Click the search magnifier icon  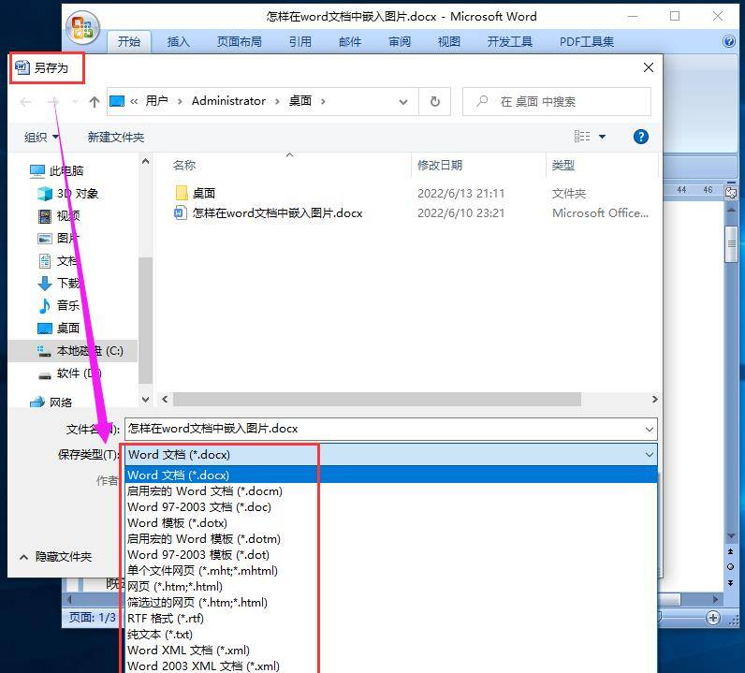coord(482,101)
